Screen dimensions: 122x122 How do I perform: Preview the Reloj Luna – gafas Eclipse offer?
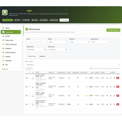111,96
